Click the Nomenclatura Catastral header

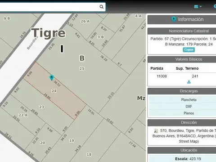(189, 31)
